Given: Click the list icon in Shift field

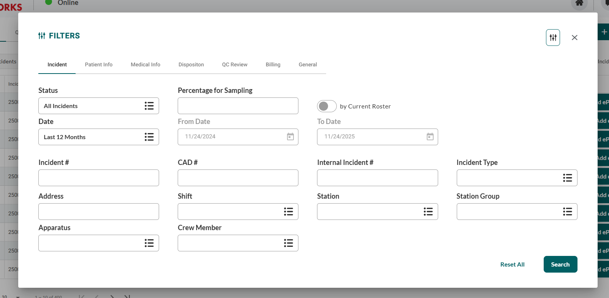Looking at the screenshot, I should pyautogui.click(x=288, y=212).
